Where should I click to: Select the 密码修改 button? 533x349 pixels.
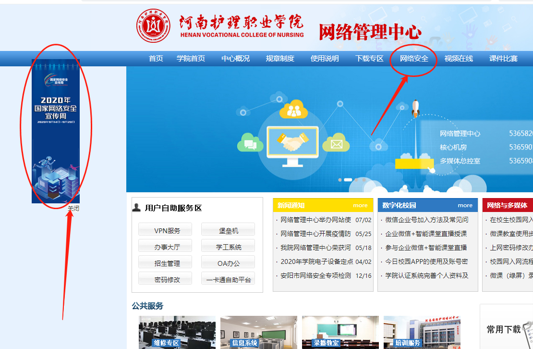pyautogui.click(x=165, y=279)
